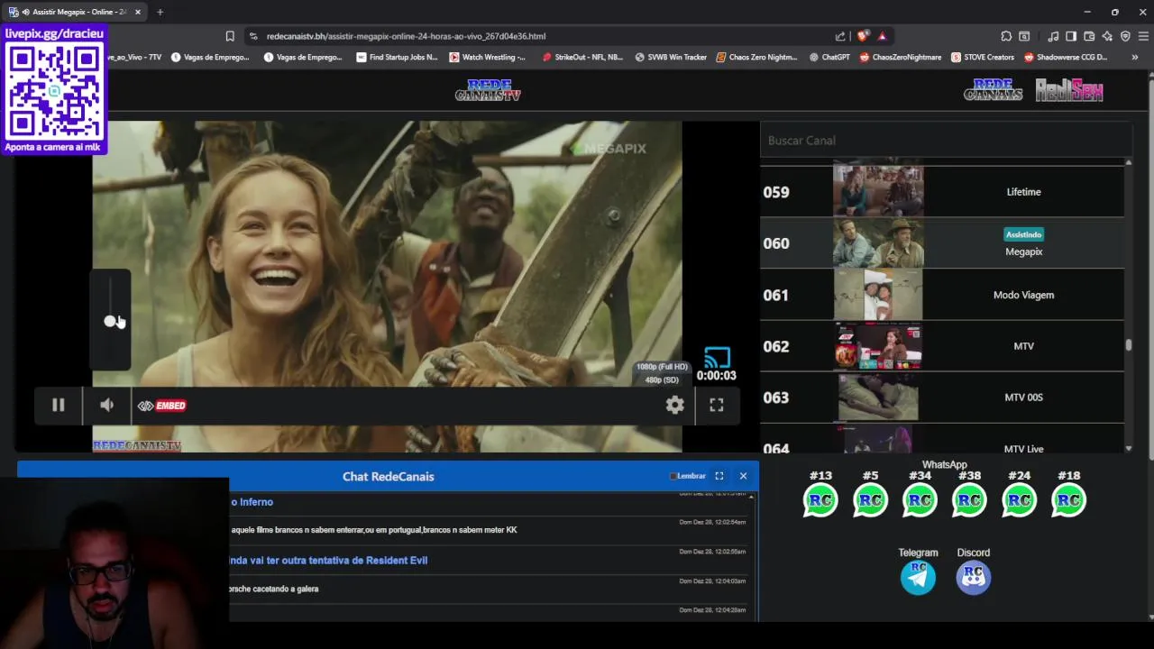
Task: Click the Rede Canais logo at top right
Action: [993, 90]
